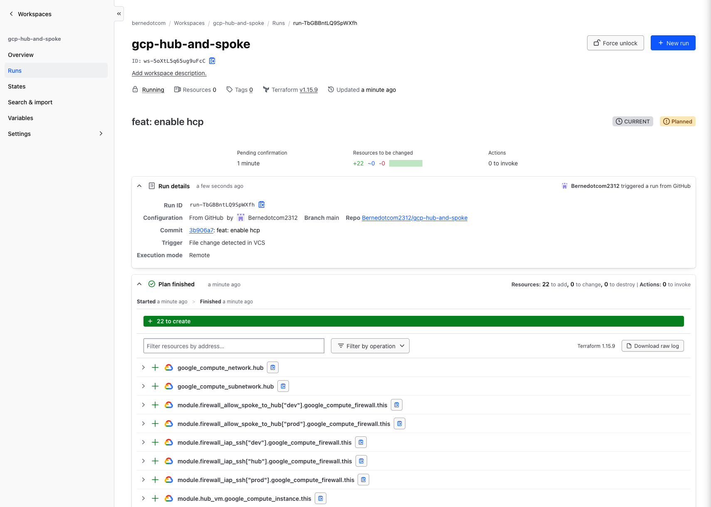
Task: Open the Workspaces breadcrumb
Action: (x=189, y=23)
